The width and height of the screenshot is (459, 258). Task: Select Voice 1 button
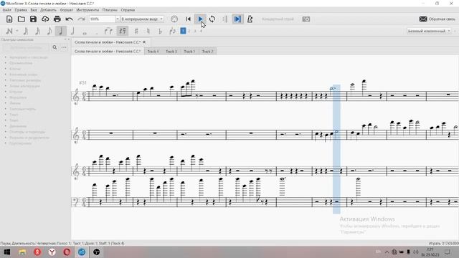tap(183, 31)
